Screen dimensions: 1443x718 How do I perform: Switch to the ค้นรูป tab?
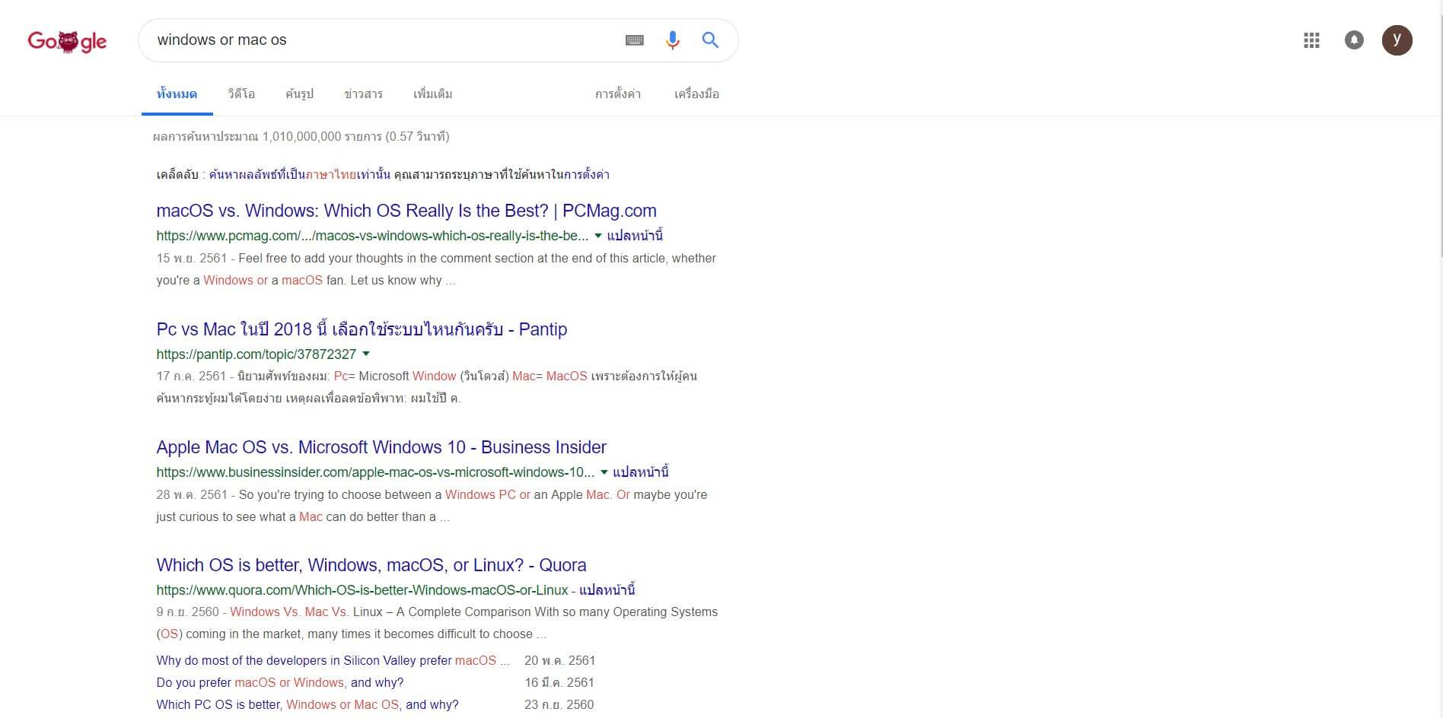coord(299,94)
